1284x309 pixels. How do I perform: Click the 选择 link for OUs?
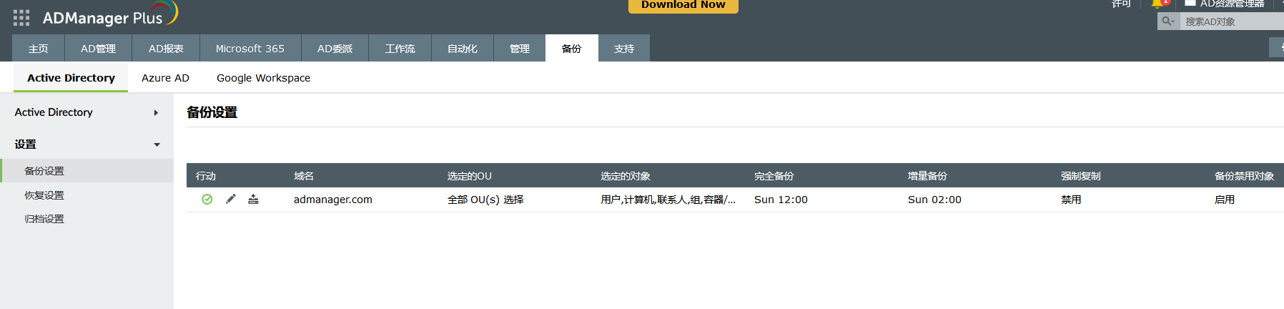[513, 200]
